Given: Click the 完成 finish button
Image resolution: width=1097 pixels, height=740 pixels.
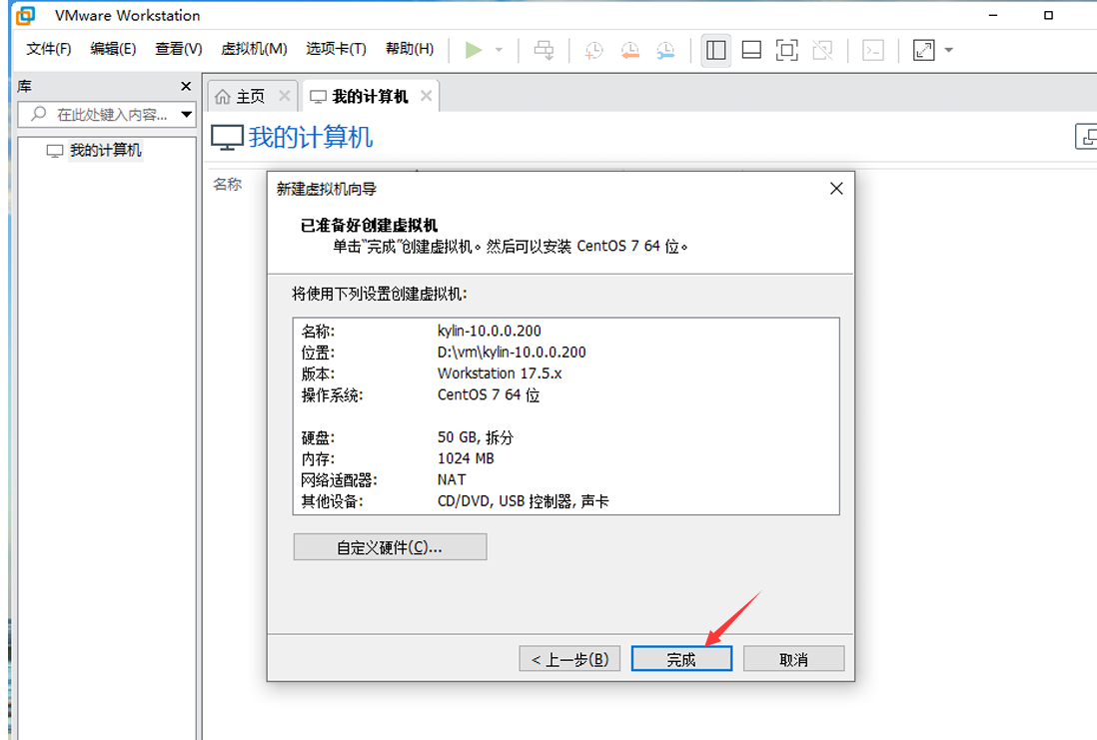Looking at the screenshot, I should point(681,659).
